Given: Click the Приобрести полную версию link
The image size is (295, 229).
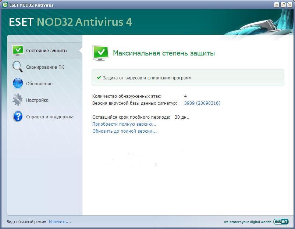Looking at the screenshot, I should point(124,124).
